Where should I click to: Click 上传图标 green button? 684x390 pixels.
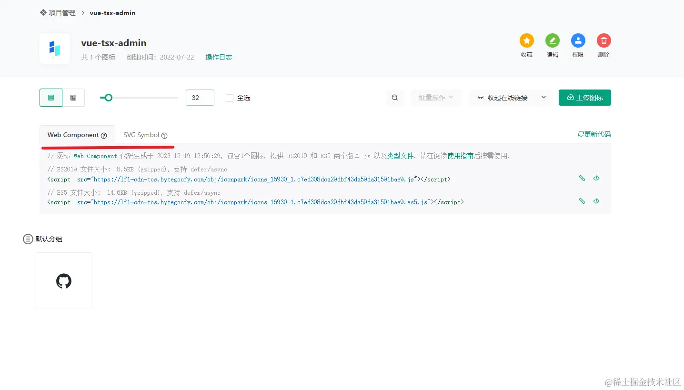(585, 98)
